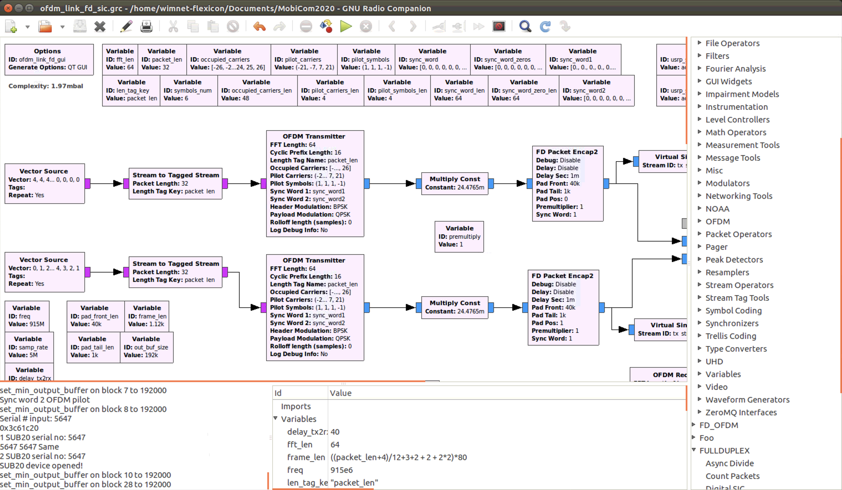Select the Count Packets block entry

coord(732,476)
